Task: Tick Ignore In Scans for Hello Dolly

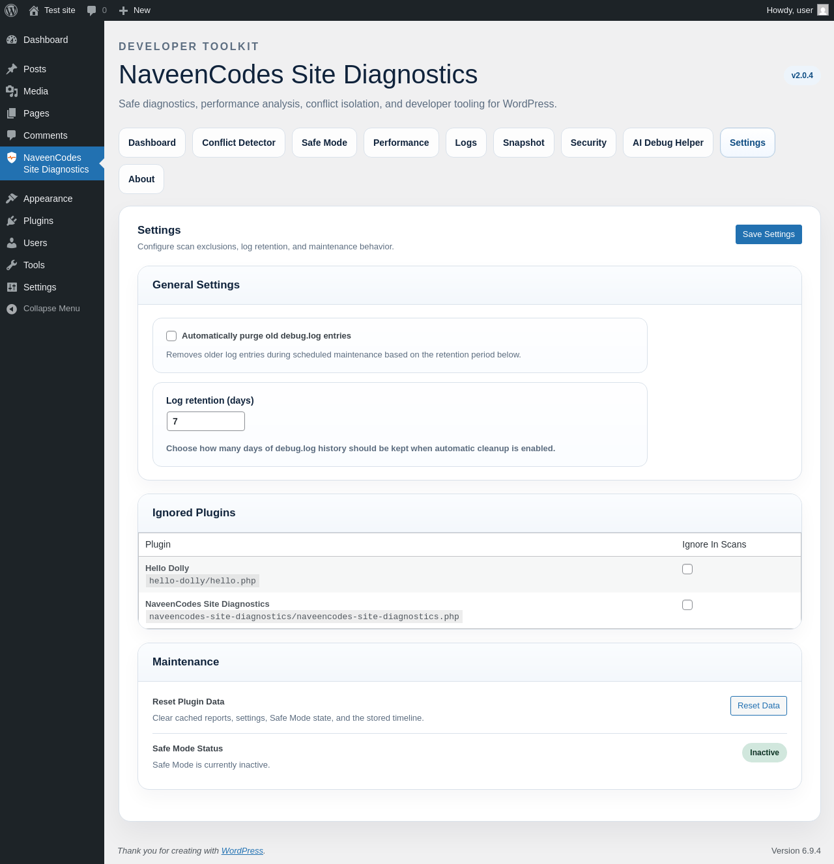Action: tap(687, 569)
